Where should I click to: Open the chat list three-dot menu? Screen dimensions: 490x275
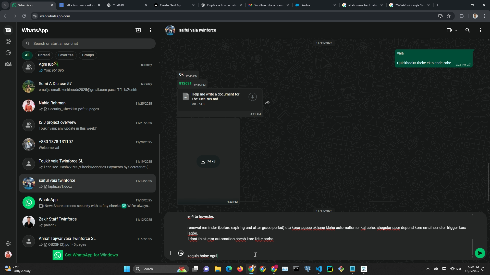pyautogui.click(x=151, y=30)
